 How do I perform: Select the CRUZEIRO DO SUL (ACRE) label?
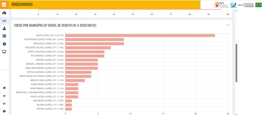click(x=44, y=48)
